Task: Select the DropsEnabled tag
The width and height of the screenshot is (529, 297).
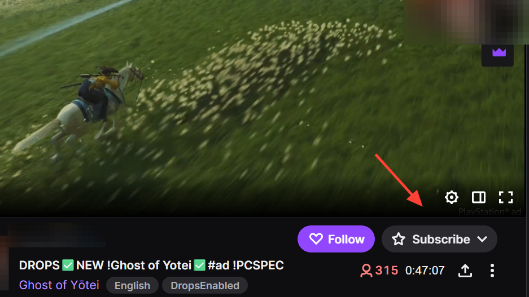Action: [205, 286]
